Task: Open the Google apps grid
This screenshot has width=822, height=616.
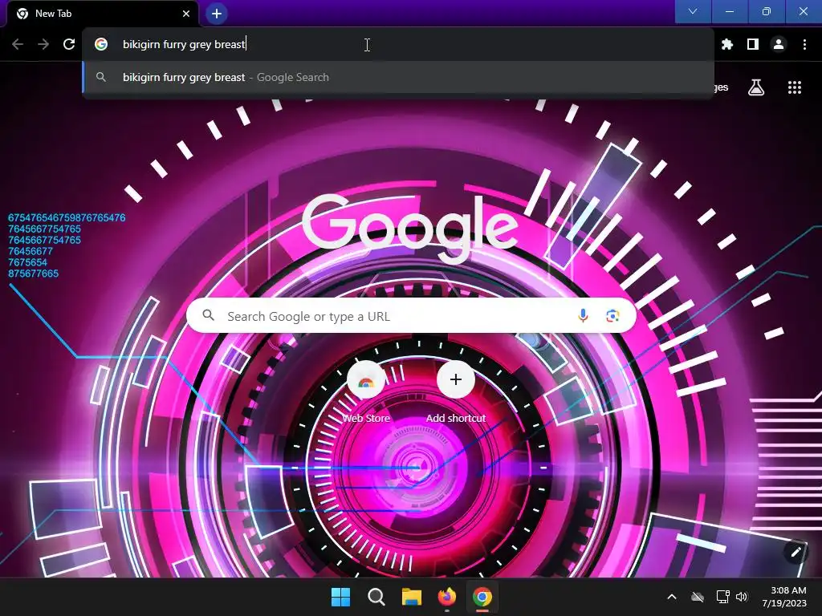Action: [795, 87]
